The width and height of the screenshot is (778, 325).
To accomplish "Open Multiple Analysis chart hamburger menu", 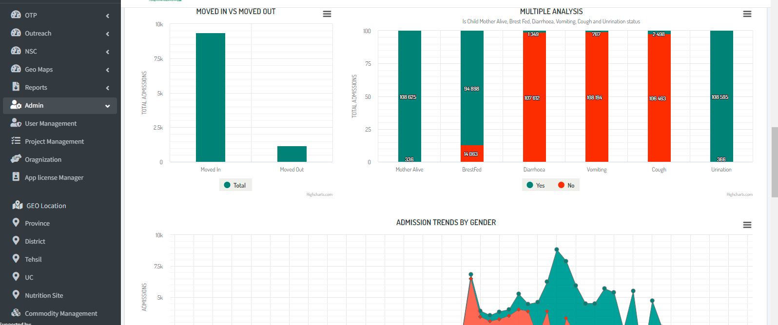I will point(747,14).
